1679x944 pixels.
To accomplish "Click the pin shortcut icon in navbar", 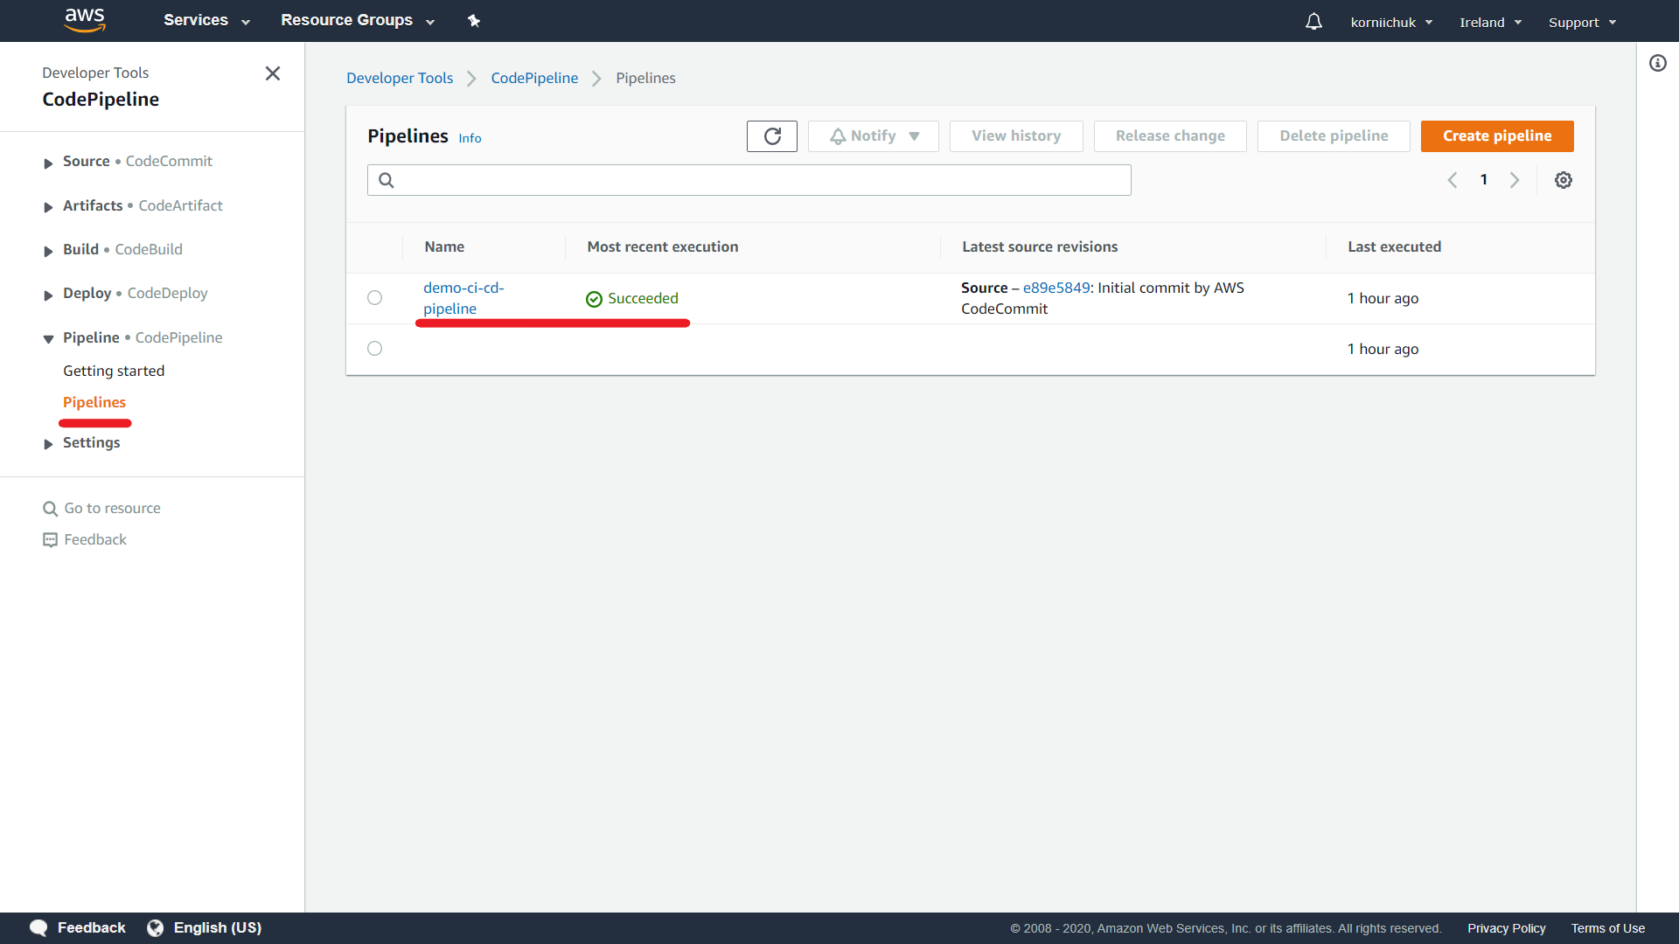I will [x=474, y=21].
